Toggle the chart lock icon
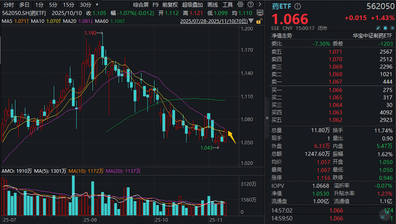396x224 pixels. point(259,21)
